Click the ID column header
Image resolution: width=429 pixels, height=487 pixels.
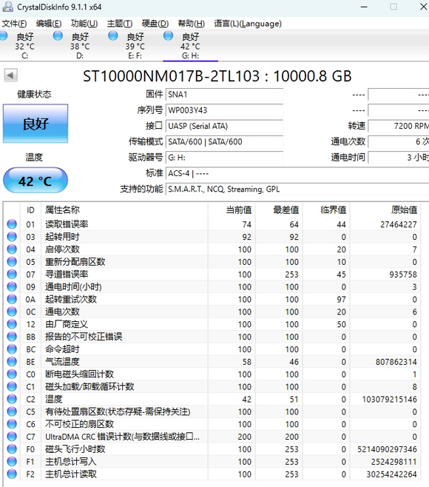(x=30, y=210)
